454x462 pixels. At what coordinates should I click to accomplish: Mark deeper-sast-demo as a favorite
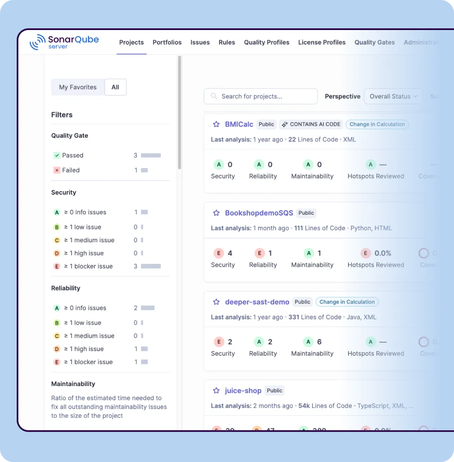(x=216, y=302)
